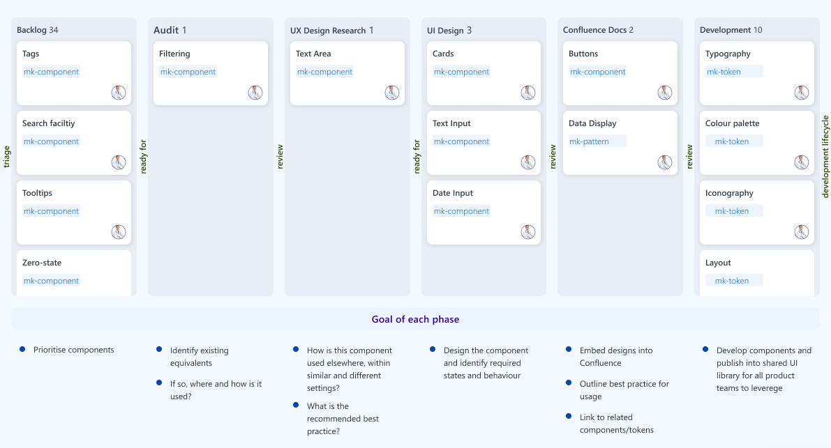Select the mk-token tag on the Layout card
Image resolution: width=831 pixels, height=448 pixels.
[x=733, y=280]
